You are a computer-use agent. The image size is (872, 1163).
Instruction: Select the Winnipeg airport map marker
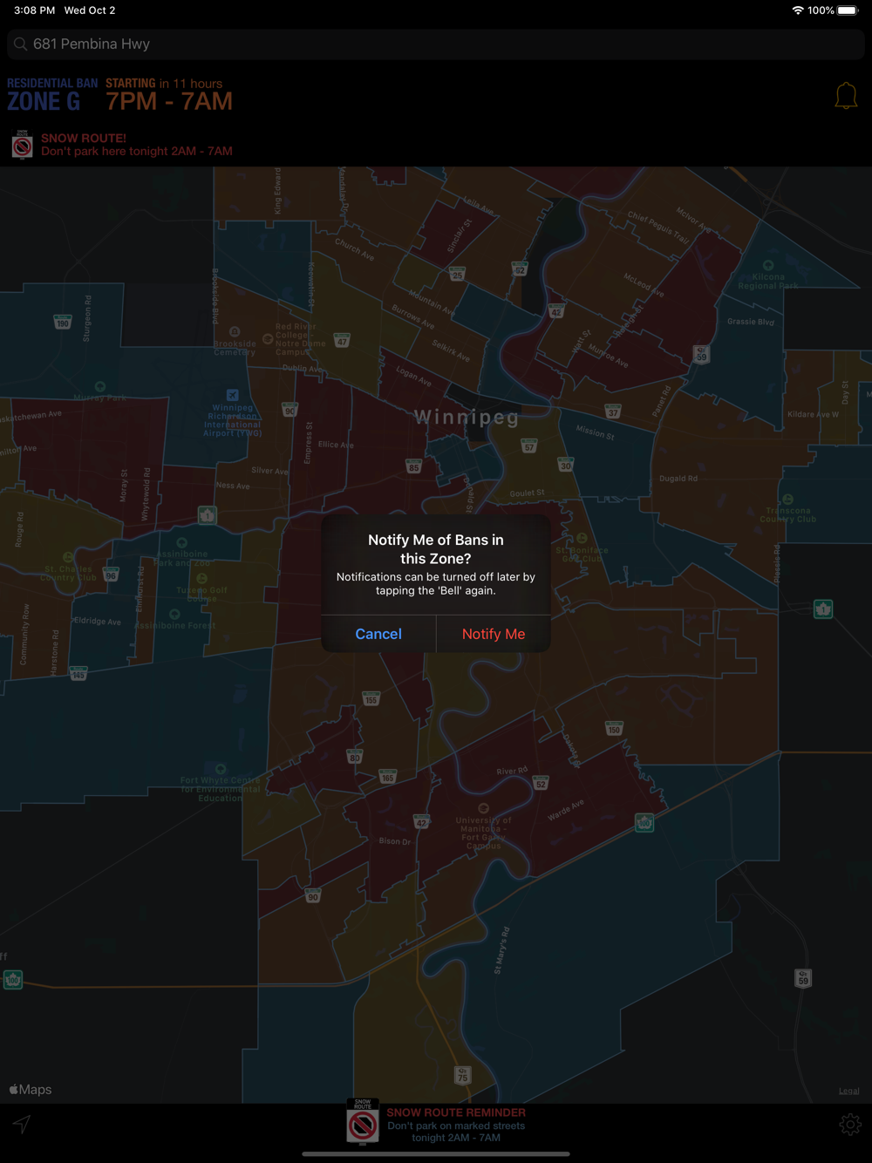tap(233, 395)
